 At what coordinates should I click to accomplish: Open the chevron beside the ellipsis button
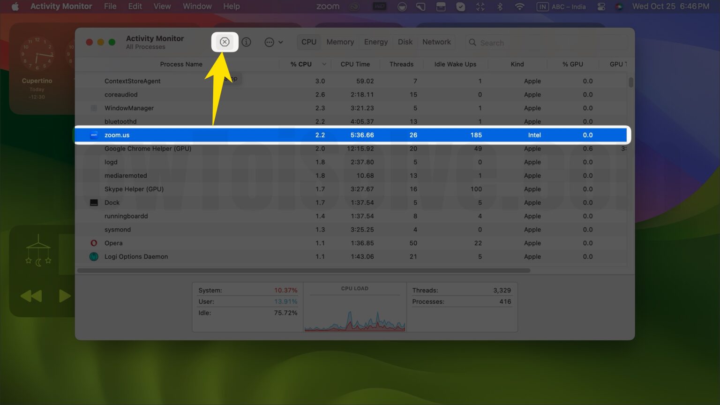click(x=280, y=42)
